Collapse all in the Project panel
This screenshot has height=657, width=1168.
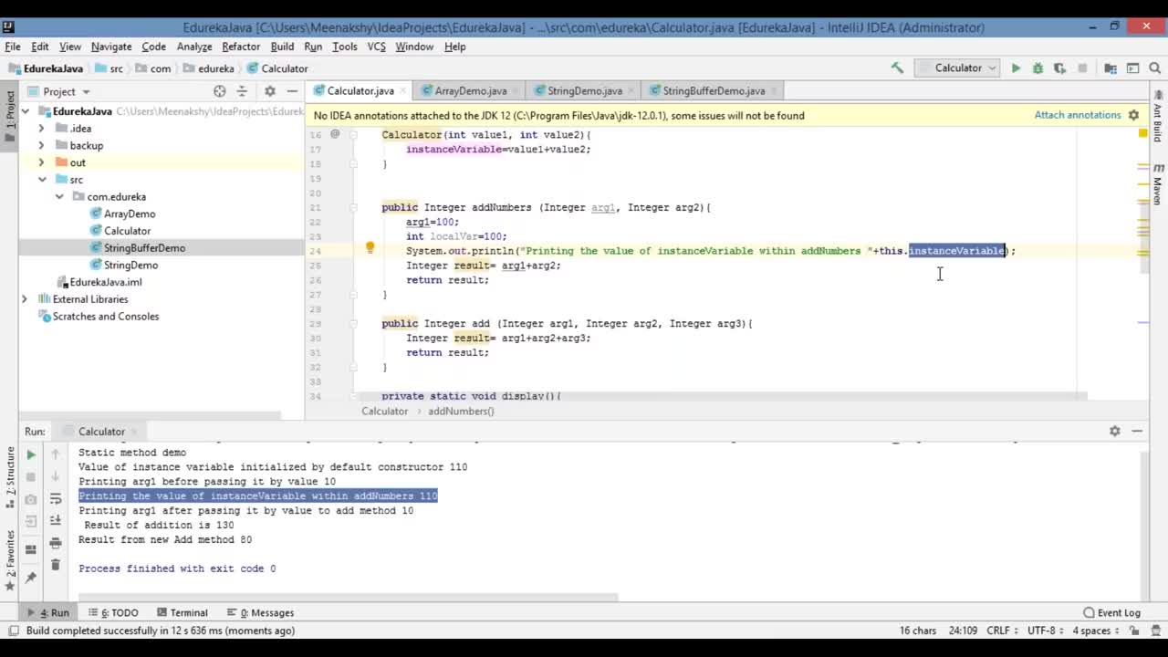[x=242, y=91]
